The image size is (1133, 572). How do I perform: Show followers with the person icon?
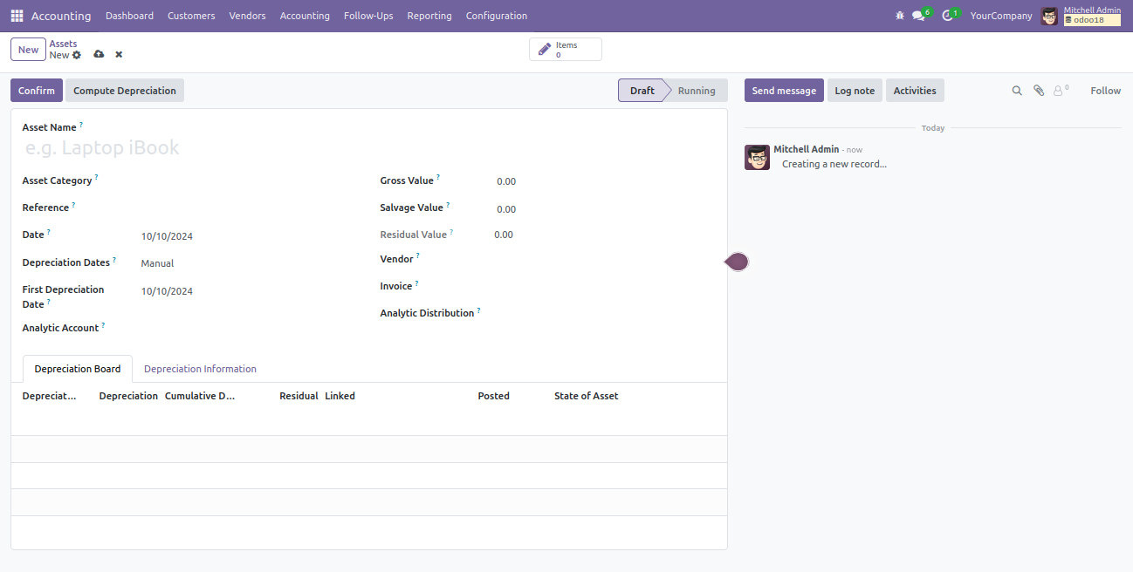coord(1060,91)
